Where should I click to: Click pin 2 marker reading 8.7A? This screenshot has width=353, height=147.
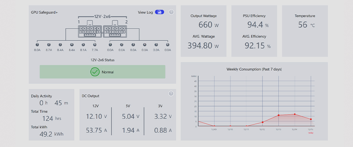[49, 44]
